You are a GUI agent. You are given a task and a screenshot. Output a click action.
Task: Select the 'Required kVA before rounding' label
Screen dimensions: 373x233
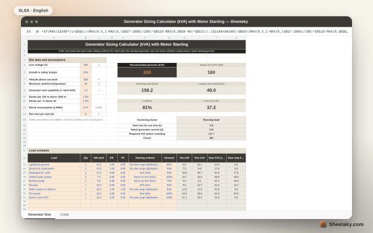click(147, 134)
